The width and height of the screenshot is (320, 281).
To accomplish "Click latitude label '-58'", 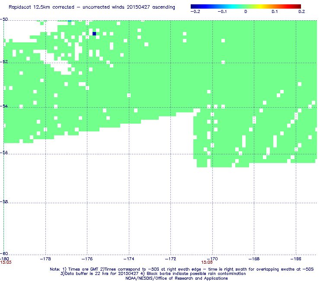I will pyautogui.click(x=4, y=201).
